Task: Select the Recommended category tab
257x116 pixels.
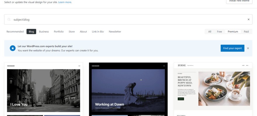Action: coord(15,32)
